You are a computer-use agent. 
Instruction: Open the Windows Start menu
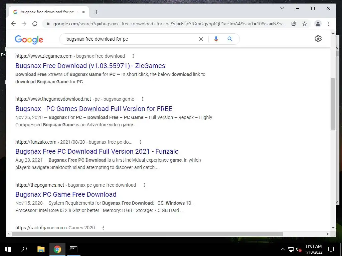click(8, 249)
